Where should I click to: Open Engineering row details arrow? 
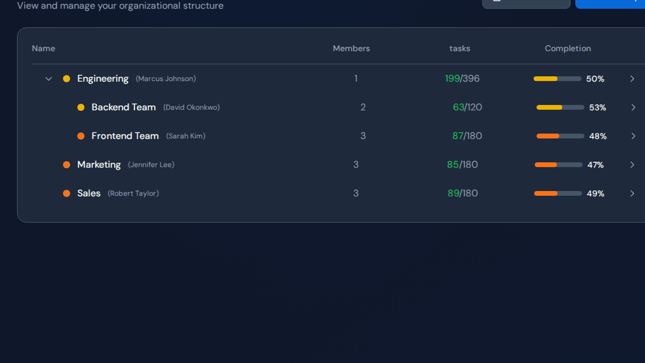pyautogui.click(x=632, y=79)
